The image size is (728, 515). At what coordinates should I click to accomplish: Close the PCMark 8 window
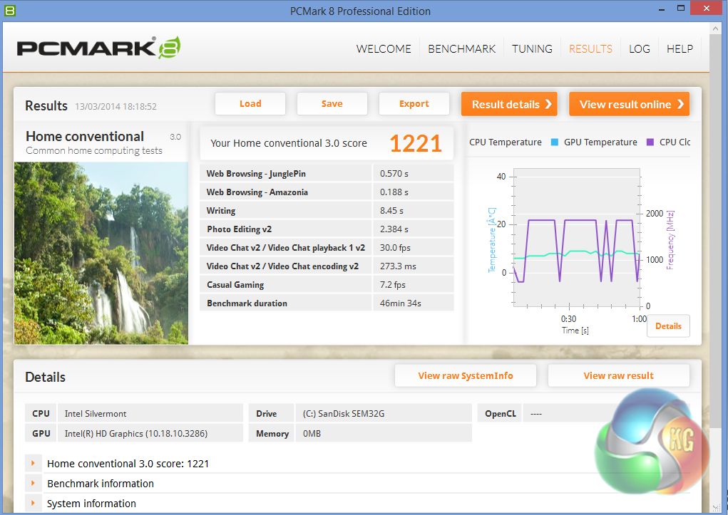click(706, 8)
